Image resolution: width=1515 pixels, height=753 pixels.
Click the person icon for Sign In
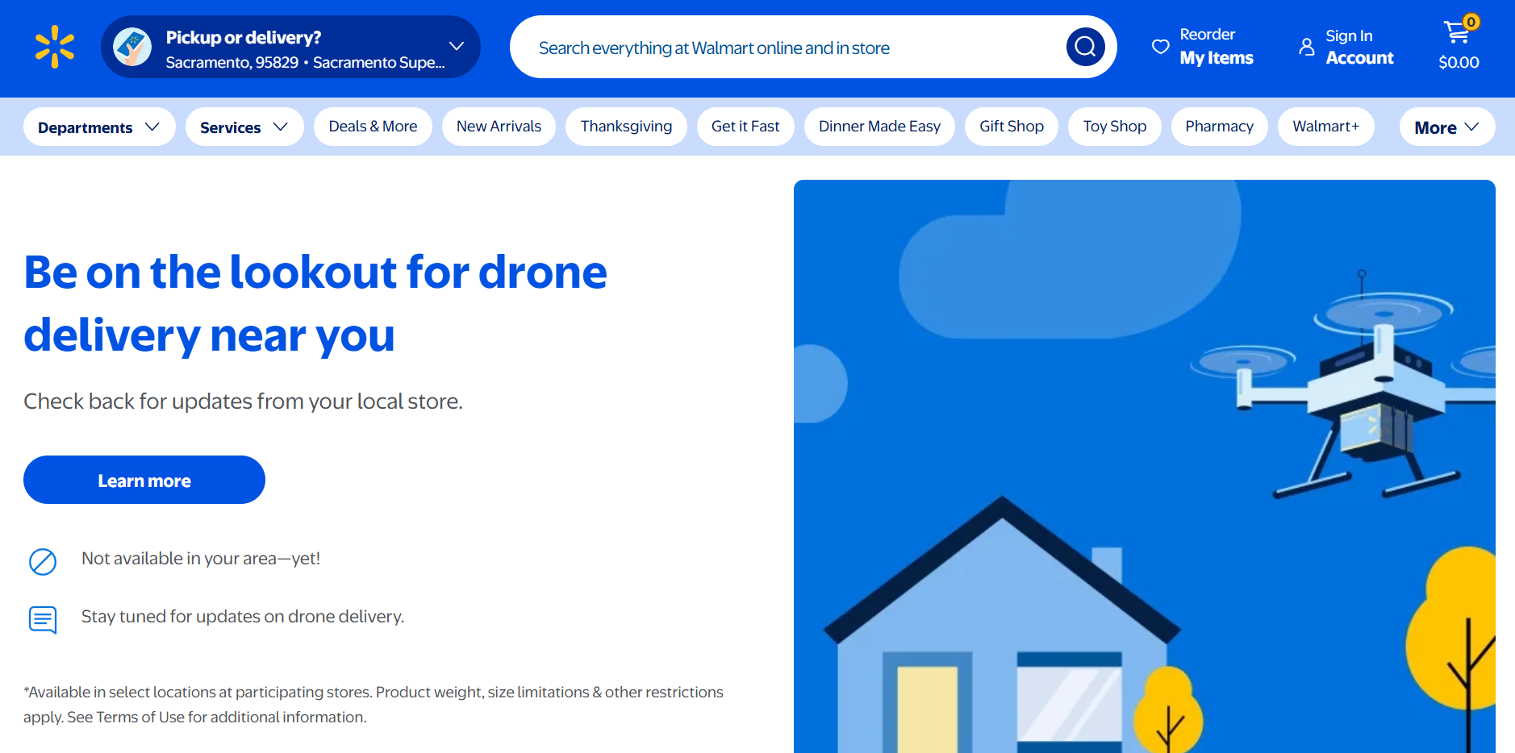coord(1306,47)
